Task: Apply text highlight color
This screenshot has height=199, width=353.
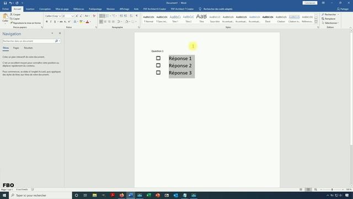Action: click(81, 22)
